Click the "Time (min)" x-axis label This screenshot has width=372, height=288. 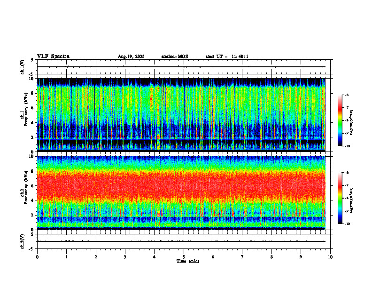[x=188, y=261]
